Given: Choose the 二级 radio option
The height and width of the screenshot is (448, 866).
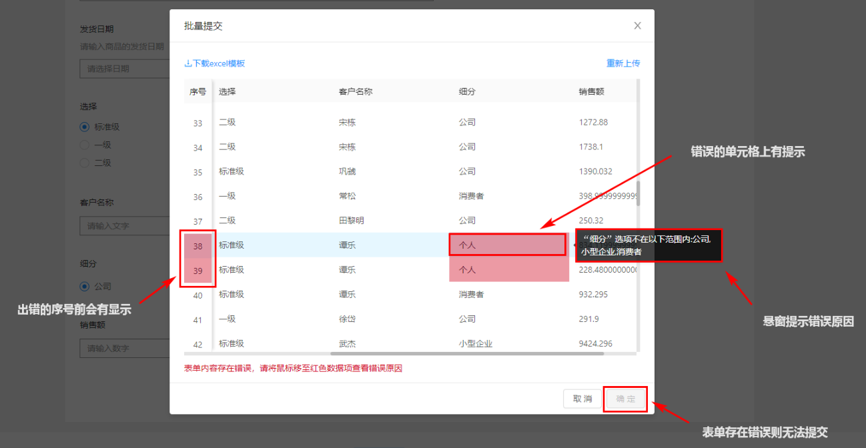Looking at the screenshot, I should 85,163.
